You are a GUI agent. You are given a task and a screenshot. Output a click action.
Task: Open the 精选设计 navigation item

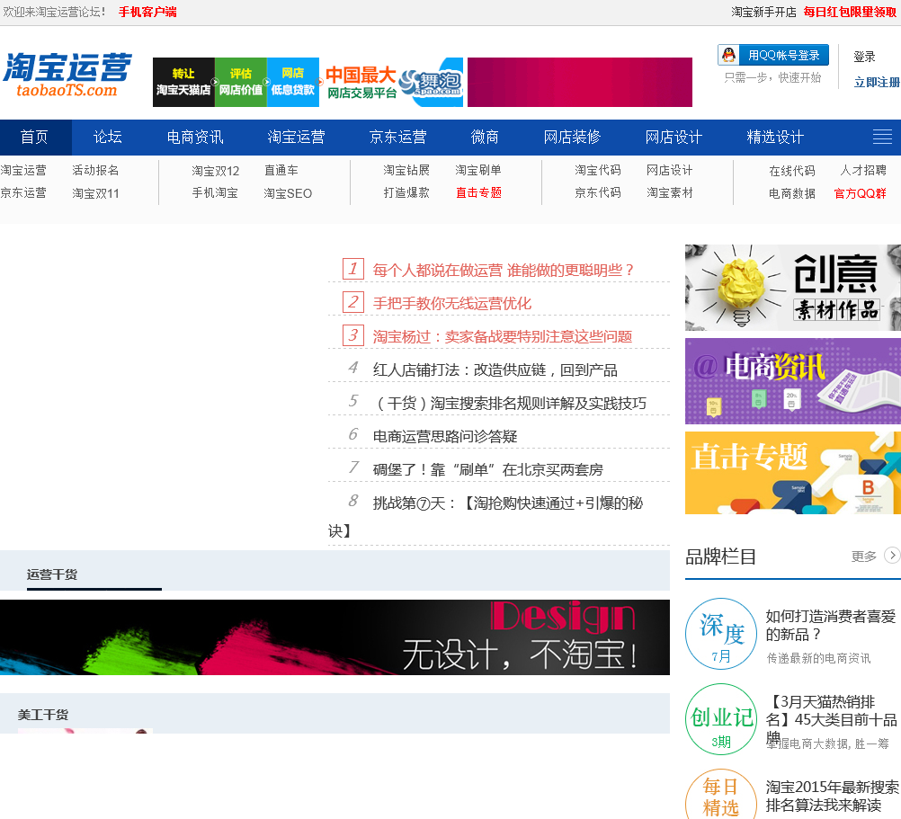click(x=774, y=138)
